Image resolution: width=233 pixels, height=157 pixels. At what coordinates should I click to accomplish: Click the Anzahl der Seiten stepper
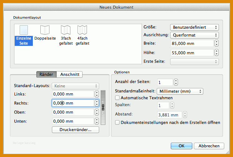pos(176,82)
